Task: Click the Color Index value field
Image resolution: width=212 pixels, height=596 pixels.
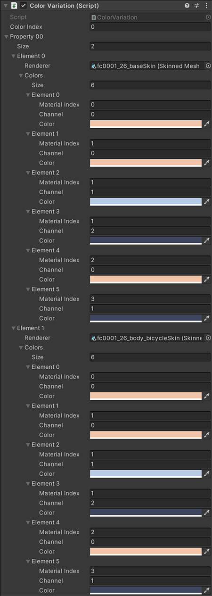Action: tap(150, 27)
